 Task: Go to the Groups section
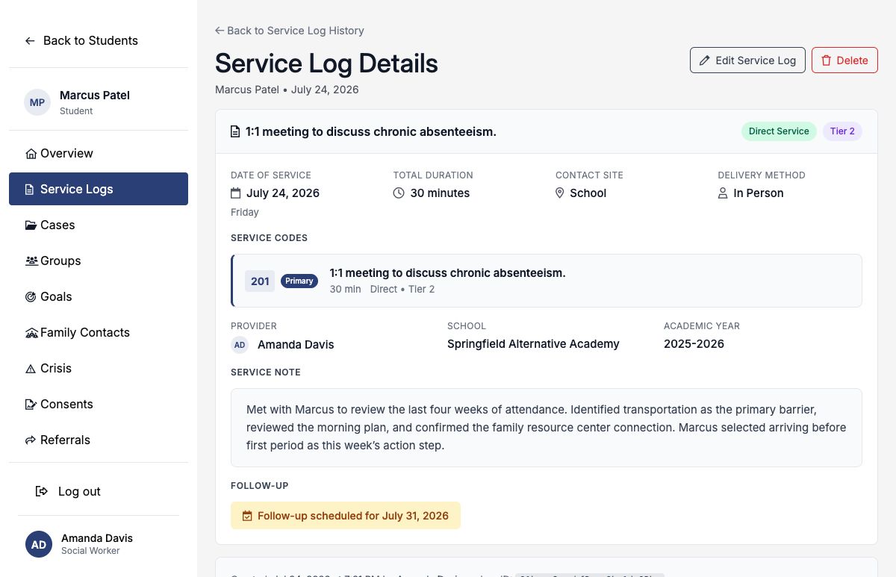point(99,261)
